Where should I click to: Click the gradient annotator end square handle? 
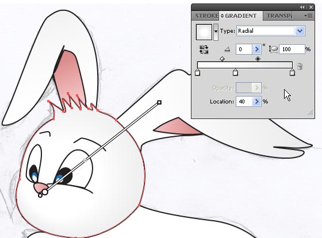click(159, 102)
